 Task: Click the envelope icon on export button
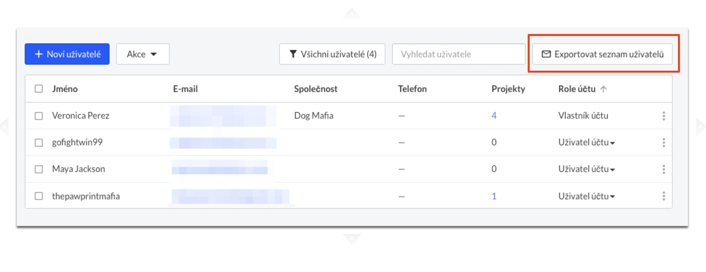[x=546, y=54]
